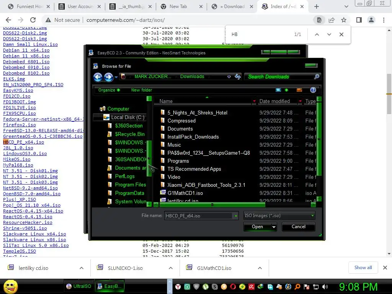Click Show all downloads button
The height and width of the screenshot is (294, 392).
[x=363, y=268]
